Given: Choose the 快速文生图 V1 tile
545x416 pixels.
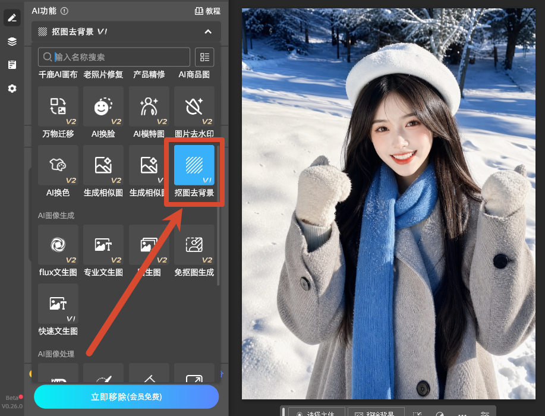Looking at the screenshot, I should tap(58, 304).
